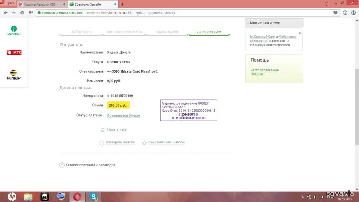Image resolution: width=359 pixels, height=202 pixels.
Task: Select the MegaFon operator logo
Action: point(14,30)
